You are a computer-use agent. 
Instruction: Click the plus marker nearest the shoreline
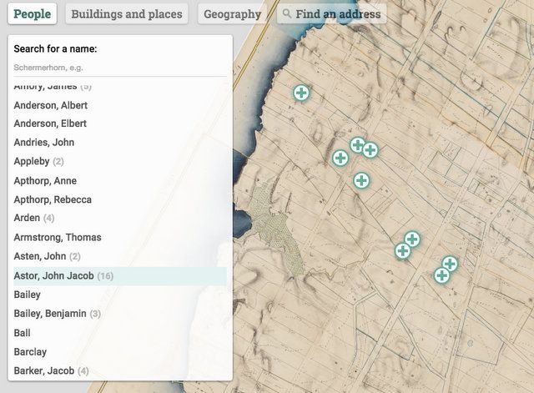click(301, 93)
